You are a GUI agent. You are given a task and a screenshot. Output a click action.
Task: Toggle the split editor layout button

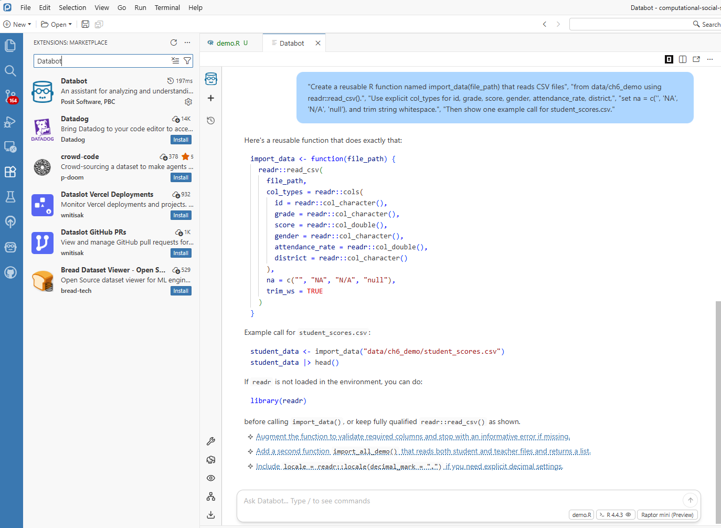[x=683, y=59]
